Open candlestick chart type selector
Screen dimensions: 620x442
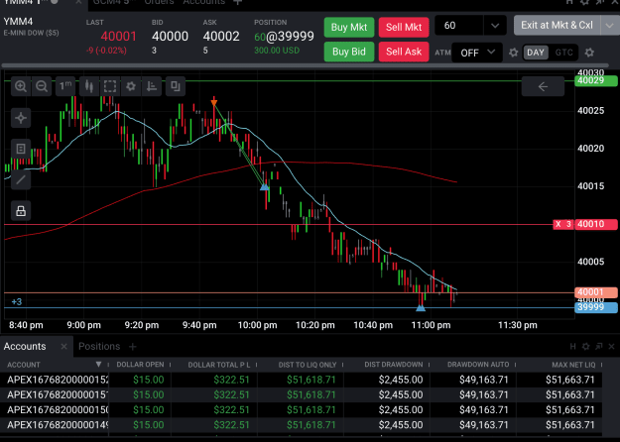pos(89,86)
